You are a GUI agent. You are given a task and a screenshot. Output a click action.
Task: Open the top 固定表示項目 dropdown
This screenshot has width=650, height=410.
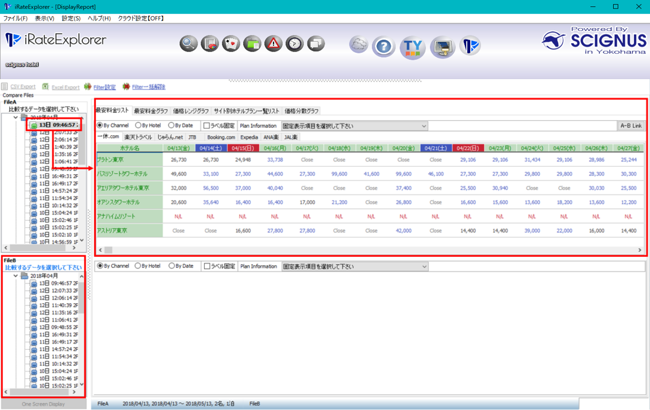pos(355,126)
